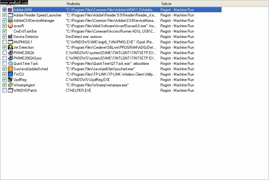Click the CTHELPER.EXE value
269x180 pixels.
(78, 90)
